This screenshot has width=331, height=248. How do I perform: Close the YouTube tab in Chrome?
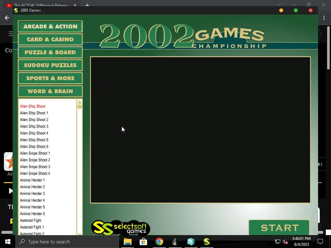[x=75, y=5]
